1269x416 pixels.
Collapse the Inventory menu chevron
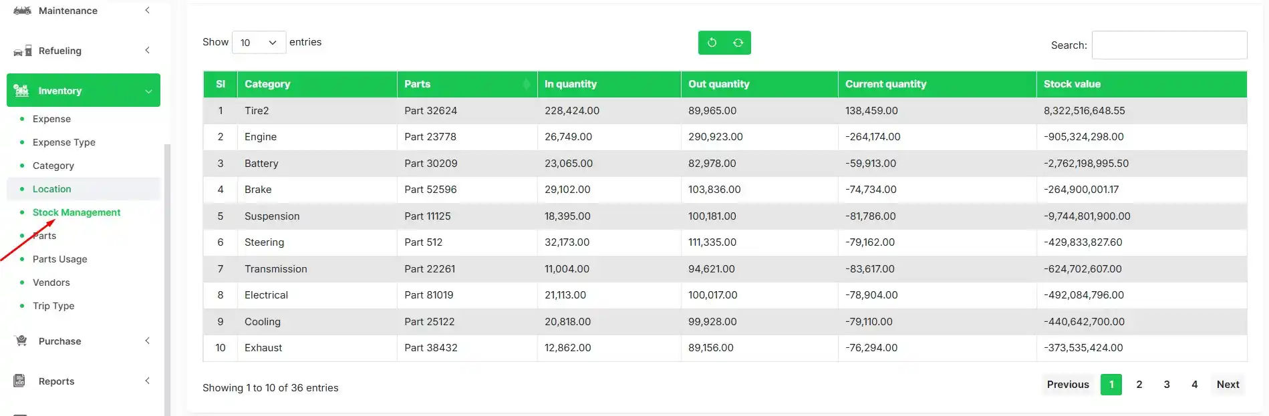click(x=148, y=91)
